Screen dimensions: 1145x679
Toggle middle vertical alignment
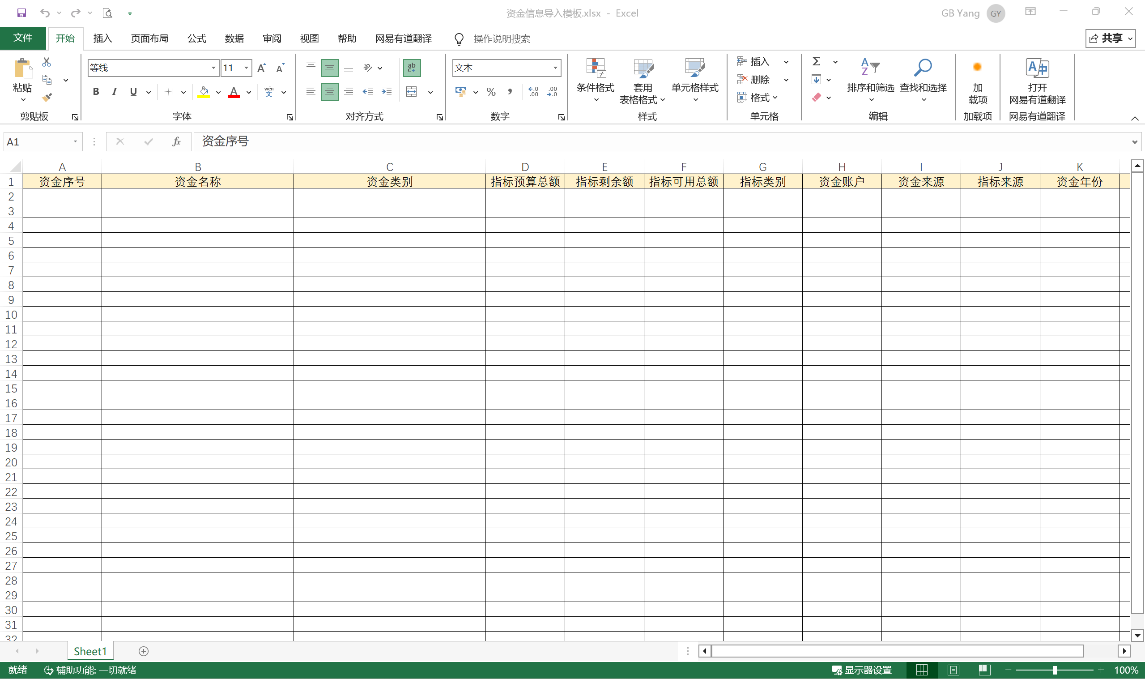pos(330,68)
